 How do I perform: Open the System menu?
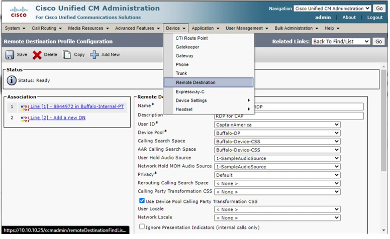(15, 28)
